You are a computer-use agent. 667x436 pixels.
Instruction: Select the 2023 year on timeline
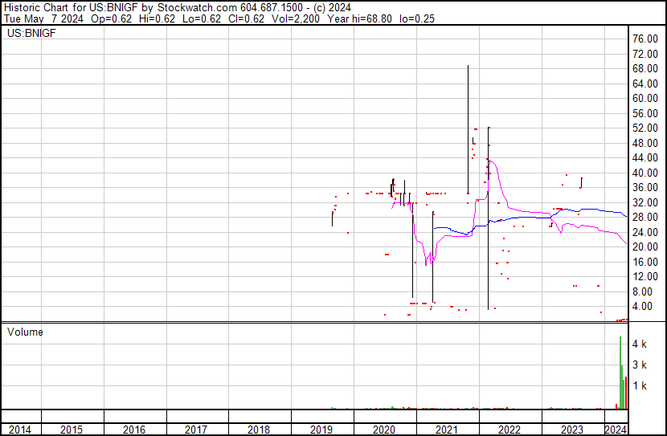tap(573, 430)
